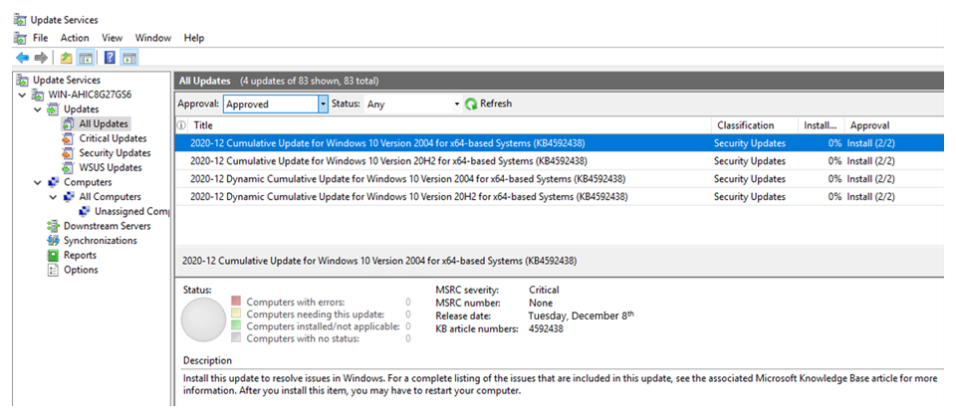The height and width of the screenshot is (418, 956).
Task: Select Options in the tree
Action: 81,270
